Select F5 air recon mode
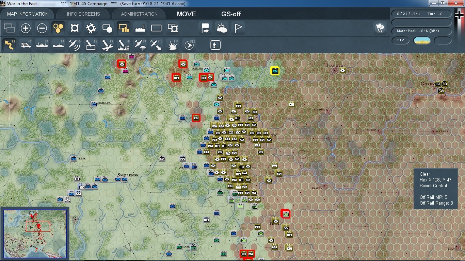Viewport: 465px width, 261px height. pyautogui.click(x=75, y=45)
